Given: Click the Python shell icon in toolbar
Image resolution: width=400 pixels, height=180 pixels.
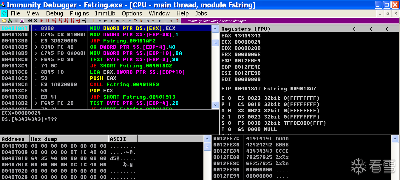Looking at the screenshot, I should tap(10, 21).
